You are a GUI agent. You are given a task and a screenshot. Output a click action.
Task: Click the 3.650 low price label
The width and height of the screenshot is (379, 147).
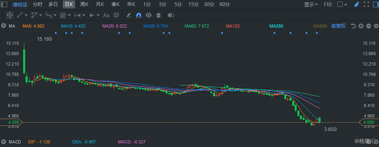(330, 129)
